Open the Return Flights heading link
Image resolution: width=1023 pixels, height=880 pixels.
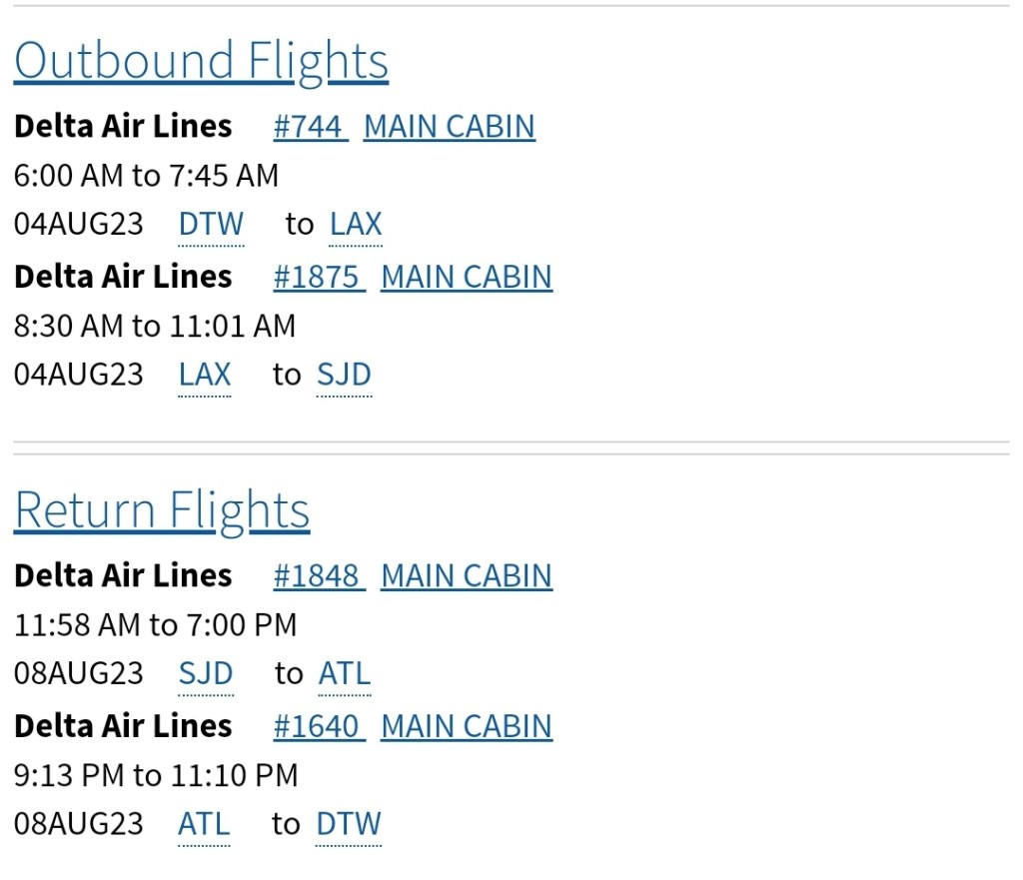162,510
